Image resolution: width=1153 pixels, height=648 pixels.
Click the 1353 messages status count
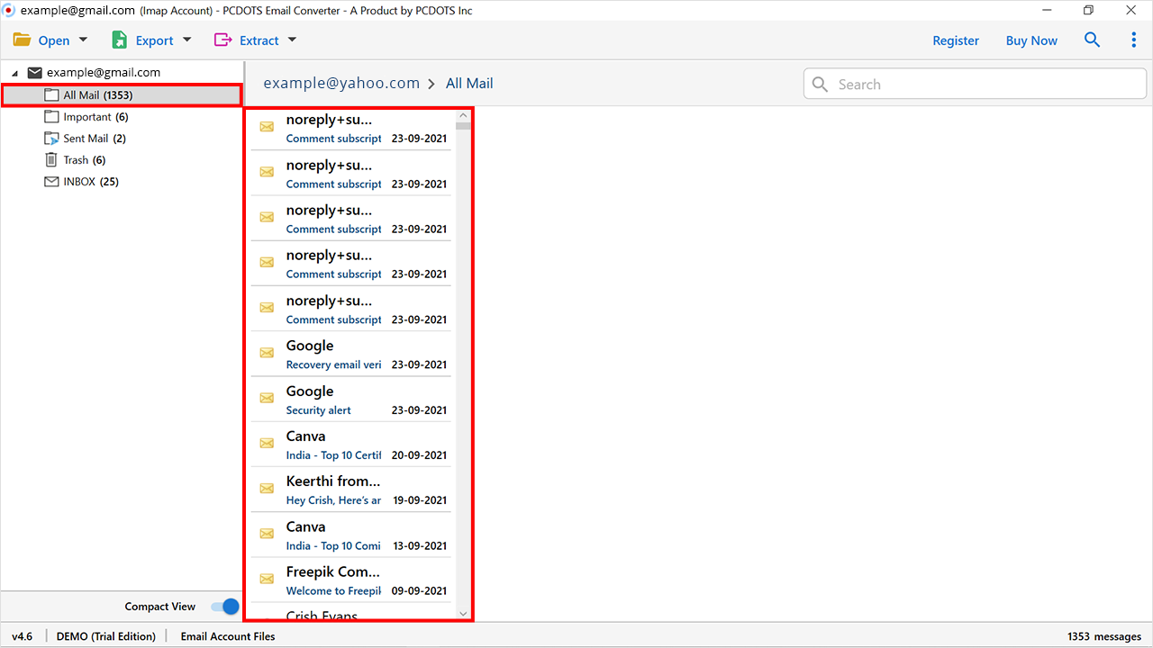click(x=1104, y=636)
